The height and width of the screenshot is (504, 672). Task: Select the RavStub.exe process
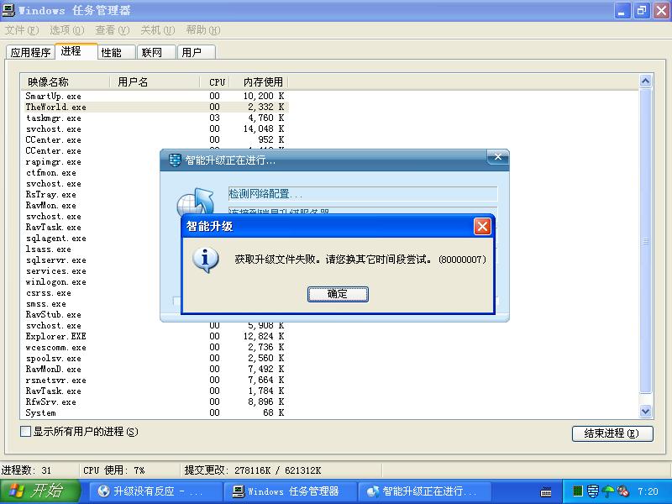[x=53, y=314]
